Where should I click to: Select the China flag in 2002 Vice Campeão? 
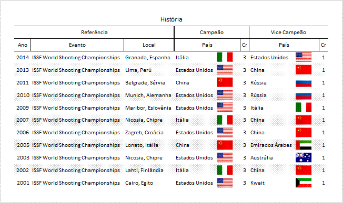(x=304, y=170)
